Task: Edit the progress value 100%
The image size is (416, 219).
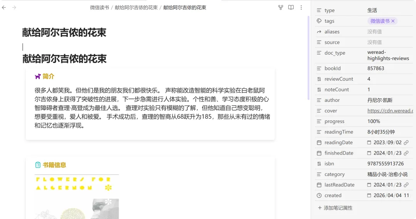Action: point(374,121)
